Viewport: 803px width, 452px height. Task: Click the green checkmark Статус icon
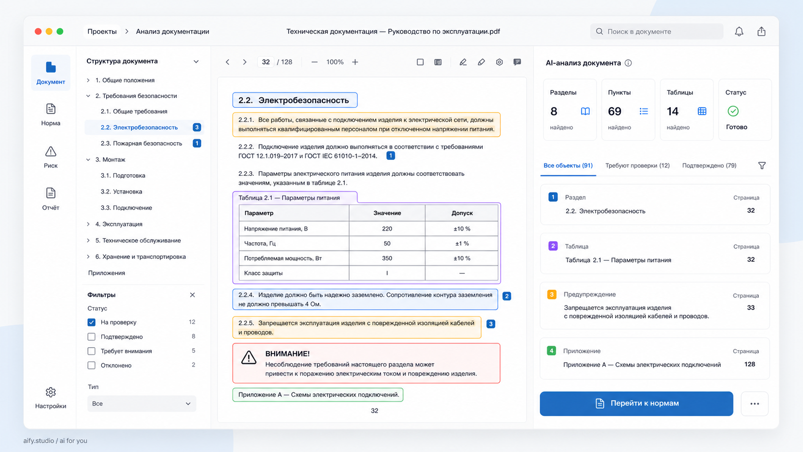pos(733,111)
